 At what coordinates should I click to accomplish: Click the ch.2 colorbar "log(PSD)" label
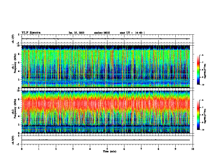pyautogui.click(x=205, y=116)
